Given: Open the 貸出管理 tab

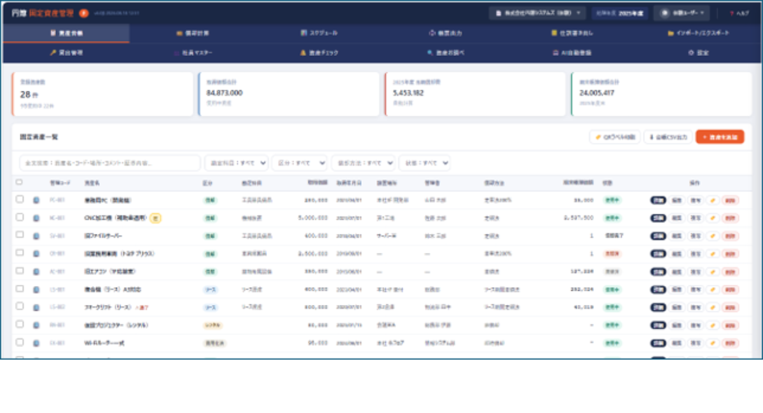Looking at the screenshot, I should tap(66, 53).
